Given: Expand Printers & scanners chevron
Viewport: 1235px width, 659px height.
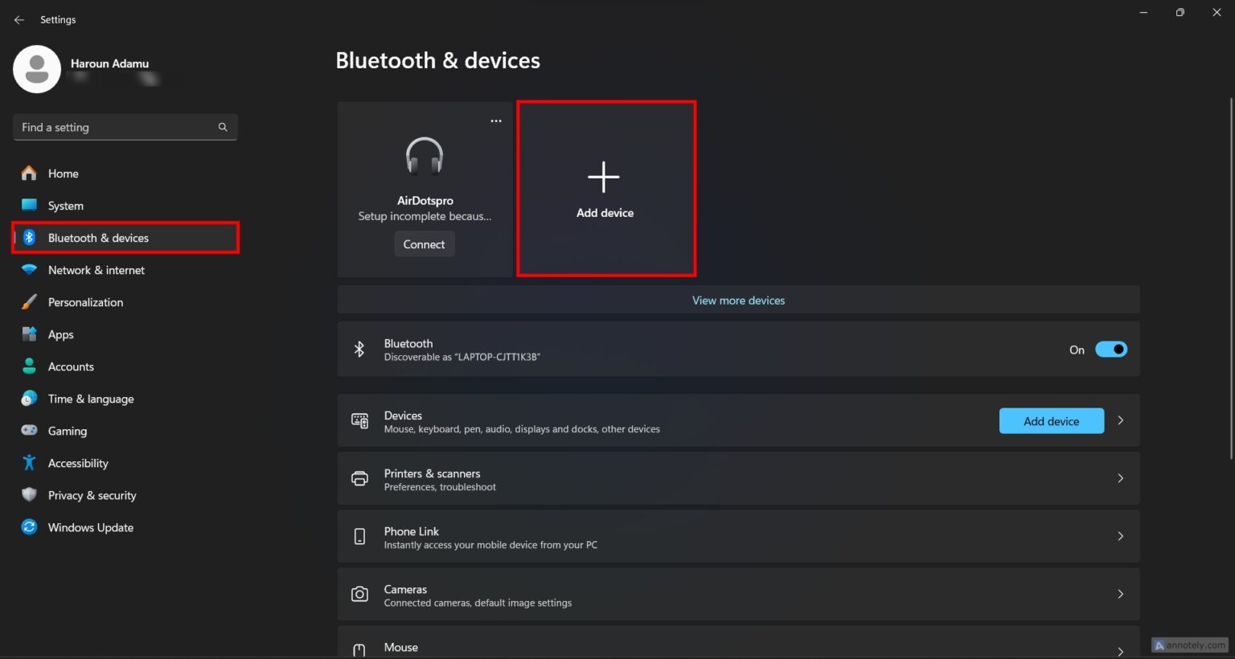Looking at the screenshot, I should (x=1120, y=479).
